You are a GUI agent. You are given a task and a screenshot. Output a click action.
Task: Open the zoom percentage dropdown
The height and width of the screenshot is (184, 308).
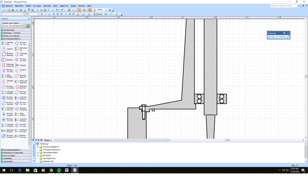106,10
